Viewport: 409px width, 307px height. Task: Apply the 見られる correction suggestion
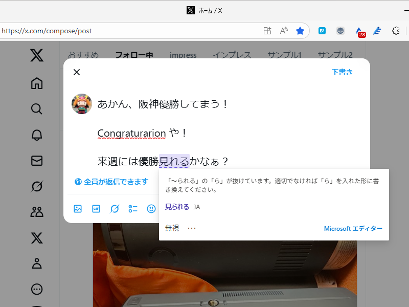pyautogui.click(x=177, y=207)
